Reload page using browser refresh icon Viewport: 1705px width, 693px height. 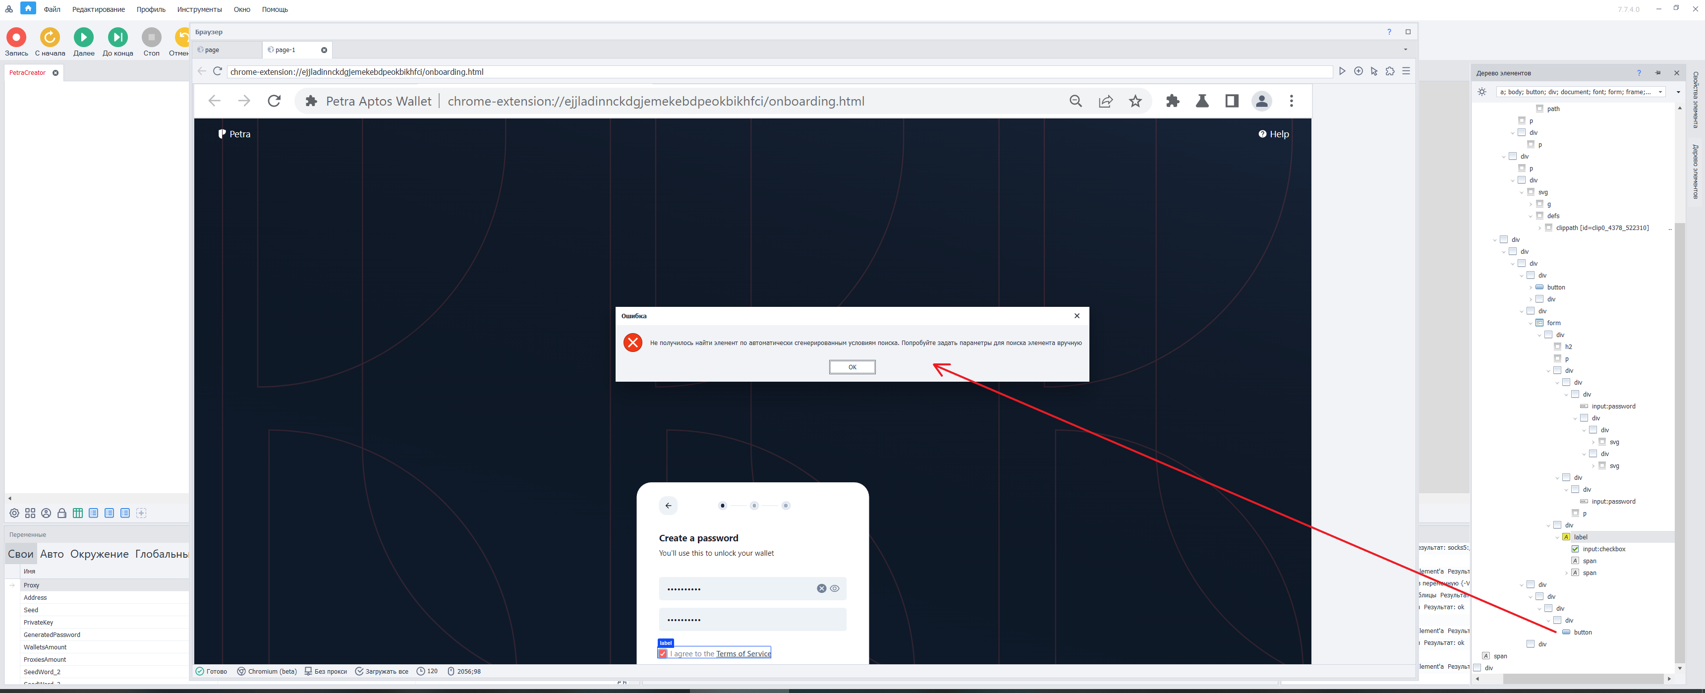(x=274, y=101)
